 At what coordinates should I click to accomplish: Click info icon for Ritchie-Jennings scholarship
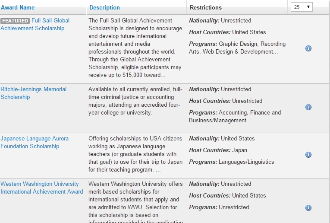308,107
